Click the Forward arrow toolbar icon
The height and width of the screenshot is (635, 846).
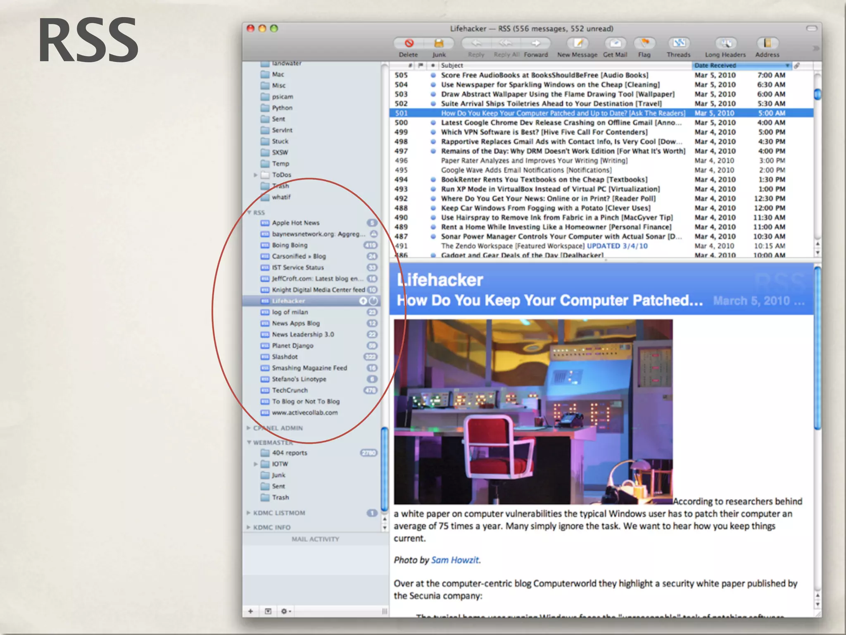tap(536, 43)
